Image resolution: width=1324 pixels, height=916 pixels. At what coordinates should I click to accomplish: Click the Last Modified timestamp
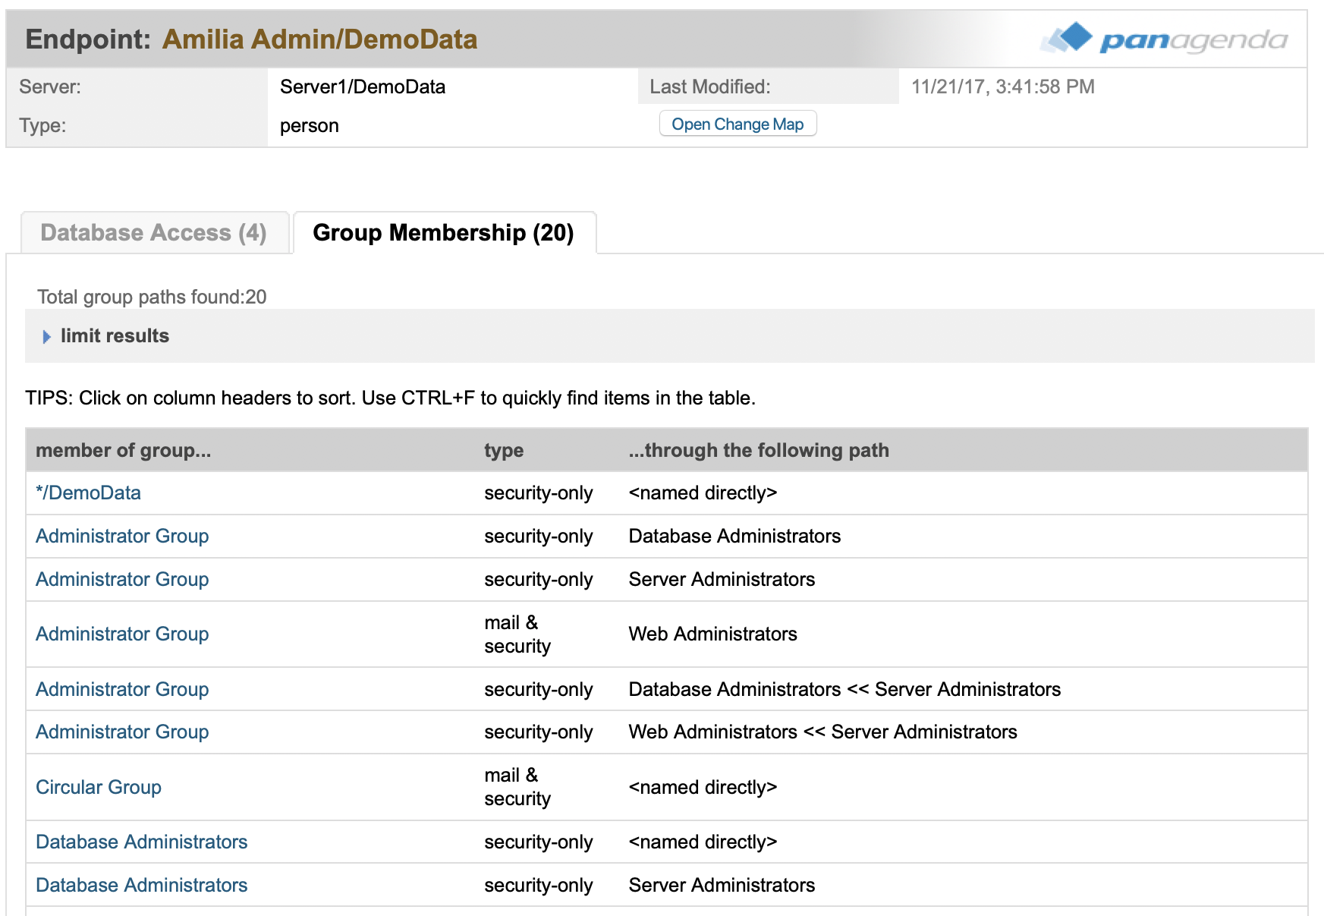[x=1002, y=87]
